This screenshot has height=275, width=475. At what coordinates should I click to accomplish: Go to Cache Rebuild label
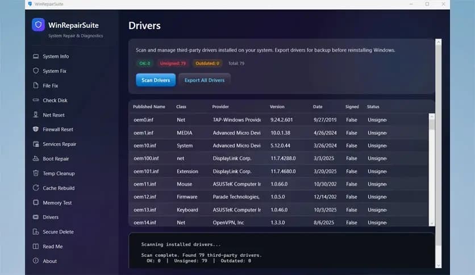pyautogui.click(x=59, y=188)
